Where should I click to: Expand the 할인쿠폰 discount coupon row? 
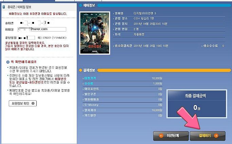tap(122, 94)
